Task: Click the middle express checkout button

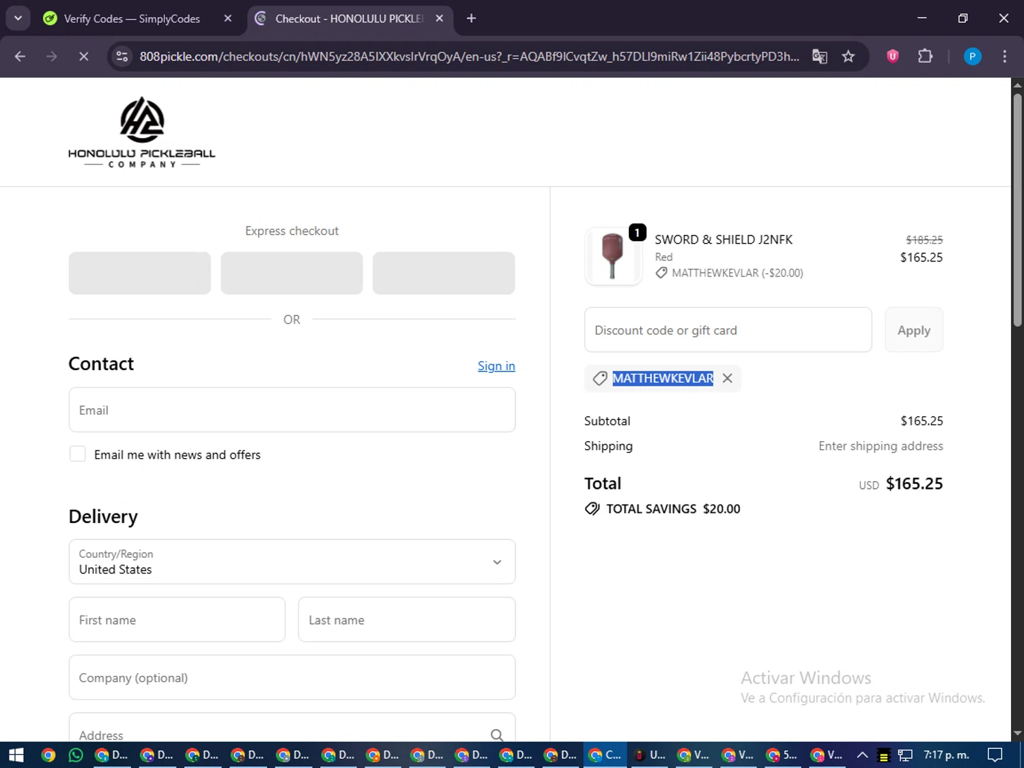Action: pos(292,273)
